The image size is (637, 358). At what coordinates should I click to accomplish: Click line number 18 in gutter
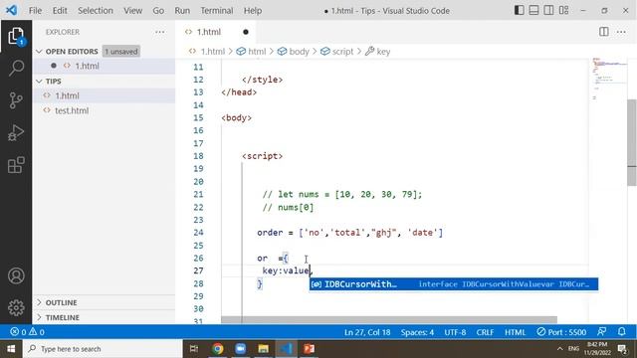click(198, 156)
